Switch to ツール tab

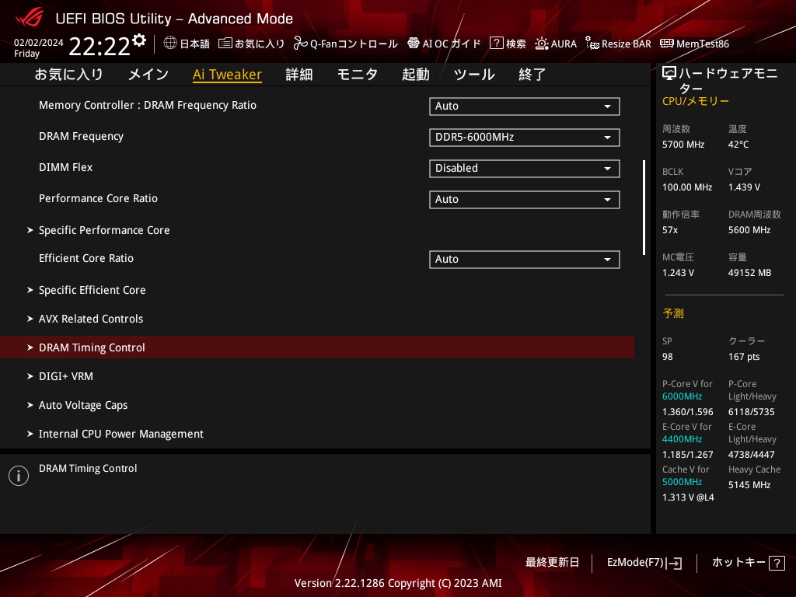[x=474, y=75]
